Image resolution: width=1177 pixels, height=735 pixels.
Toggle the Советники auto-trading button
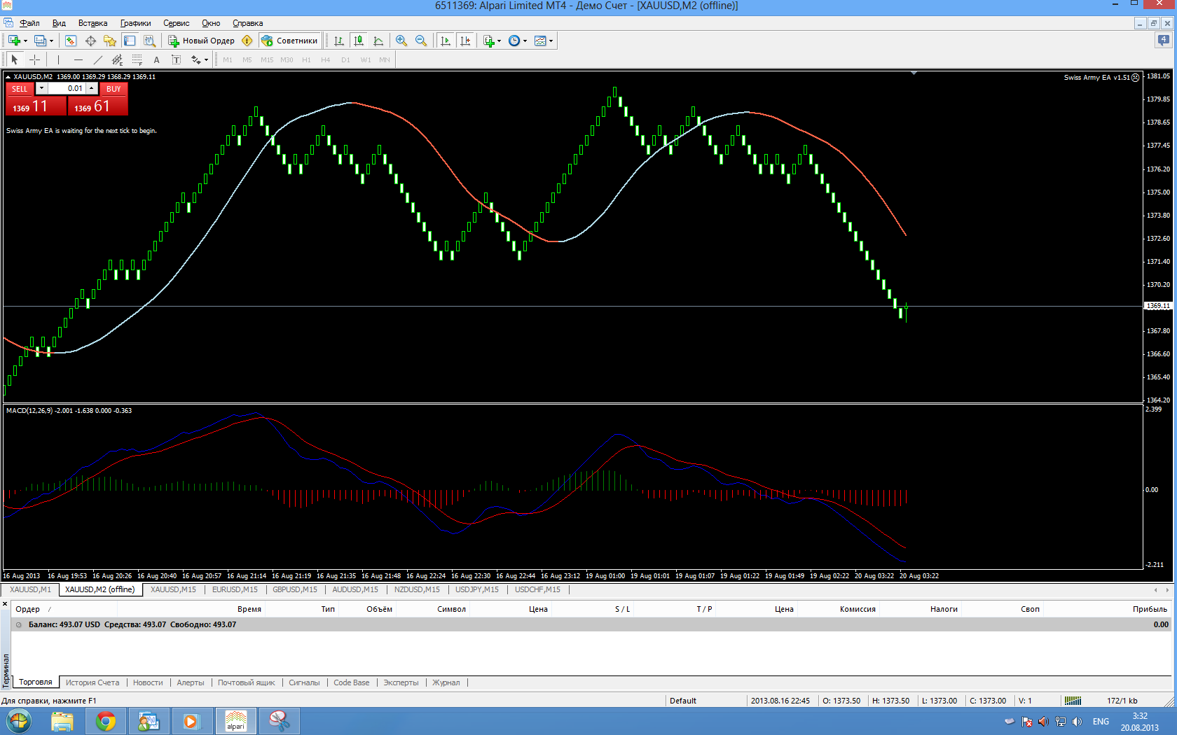(x=290, y=41)
